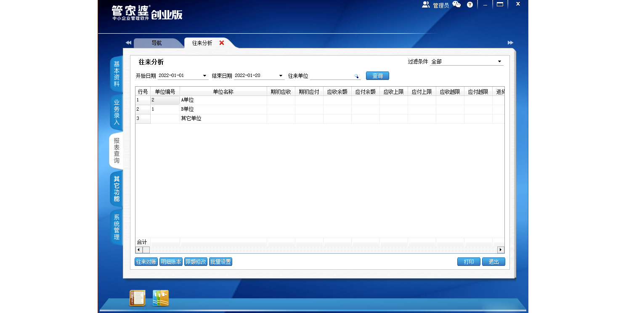Click the 往来单位 search magnifier icon
This screenshot has width=626, height=313.
pos(357,76)
